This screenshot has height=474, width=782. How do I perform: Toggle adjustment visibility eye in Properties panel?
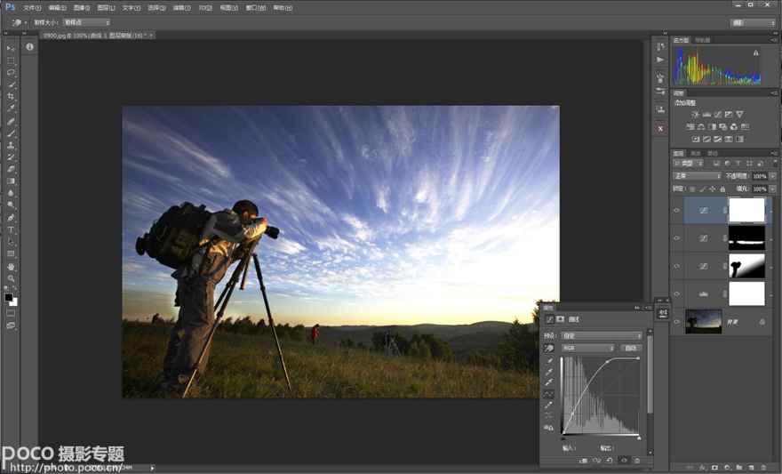coord(623,461)
